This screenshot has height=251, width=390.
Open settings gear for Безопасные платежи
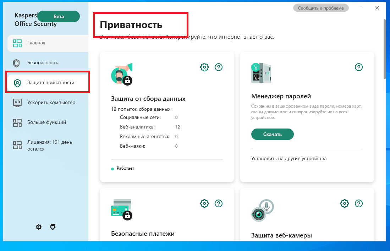click(204, 203)
